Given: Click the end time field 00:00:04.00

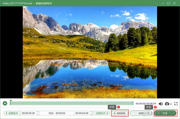Looking at the screenshot, I should pos(82,113).
